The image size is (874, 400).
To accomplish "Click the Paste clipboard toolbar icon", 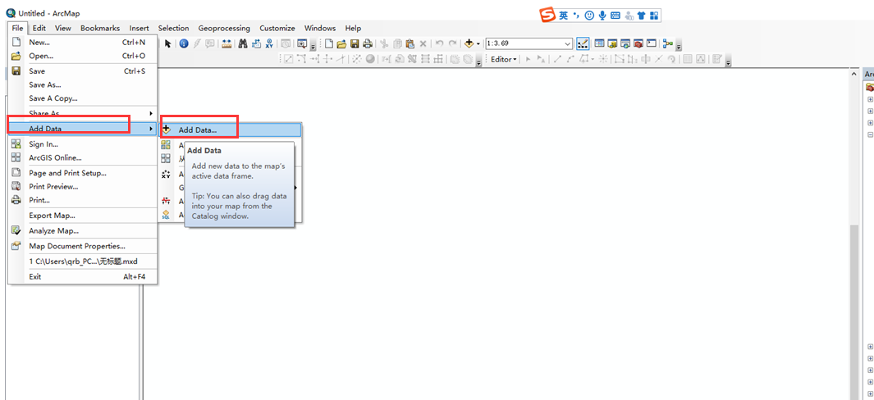I will (x=410, y=43).
